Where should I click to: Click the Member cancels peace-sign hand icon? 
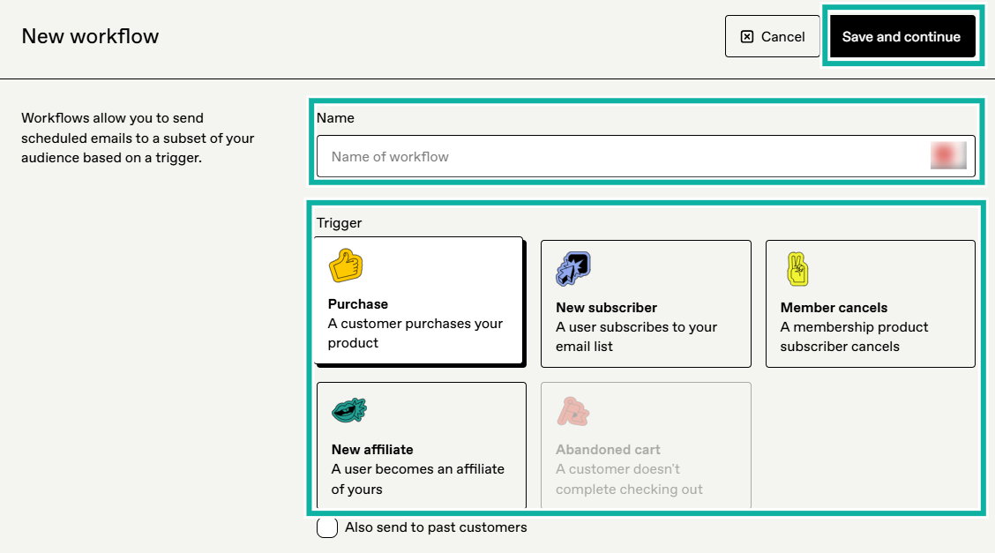(x=797, y=268)
